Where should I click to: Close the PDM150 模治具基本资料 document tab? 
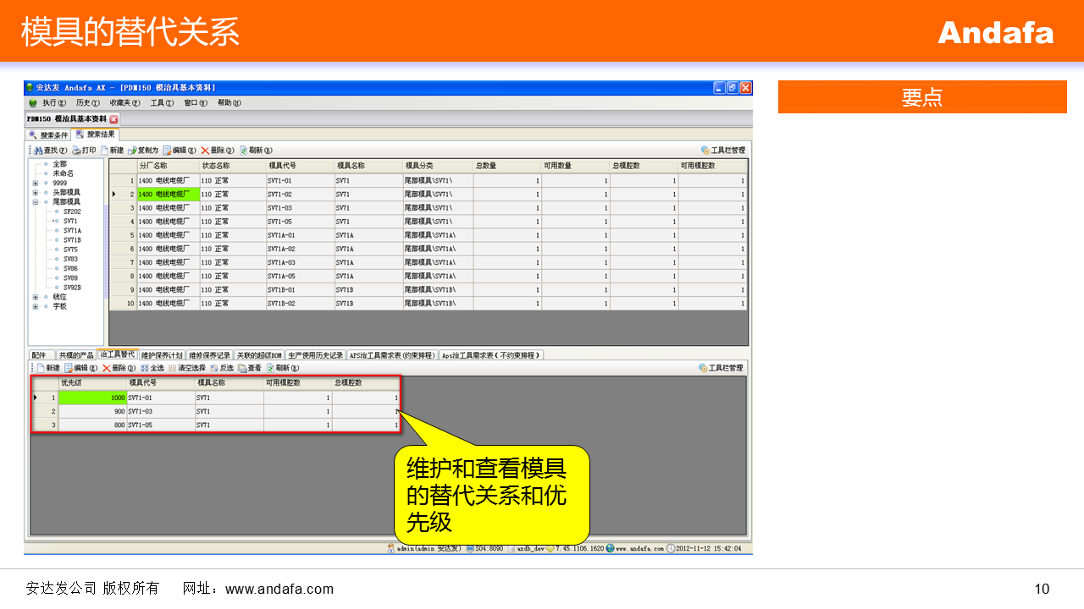coord(113,119)
